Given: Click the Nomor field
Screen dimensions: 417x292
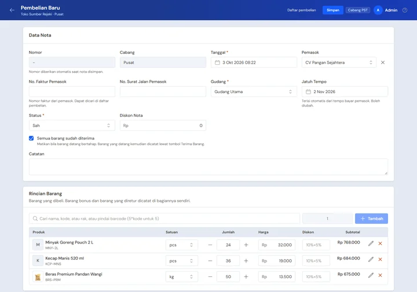Looking at the screenshot, I should (72, 62).
